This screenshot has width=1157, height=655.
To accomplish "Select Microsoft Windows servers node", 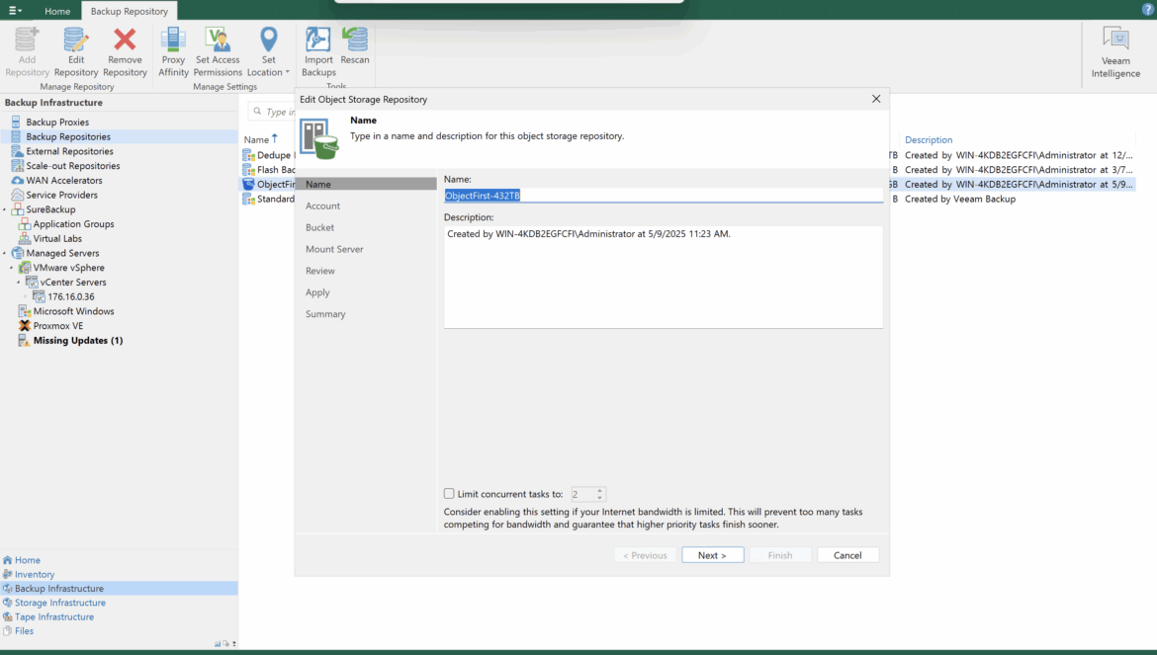I will click(x=73, y=311).
